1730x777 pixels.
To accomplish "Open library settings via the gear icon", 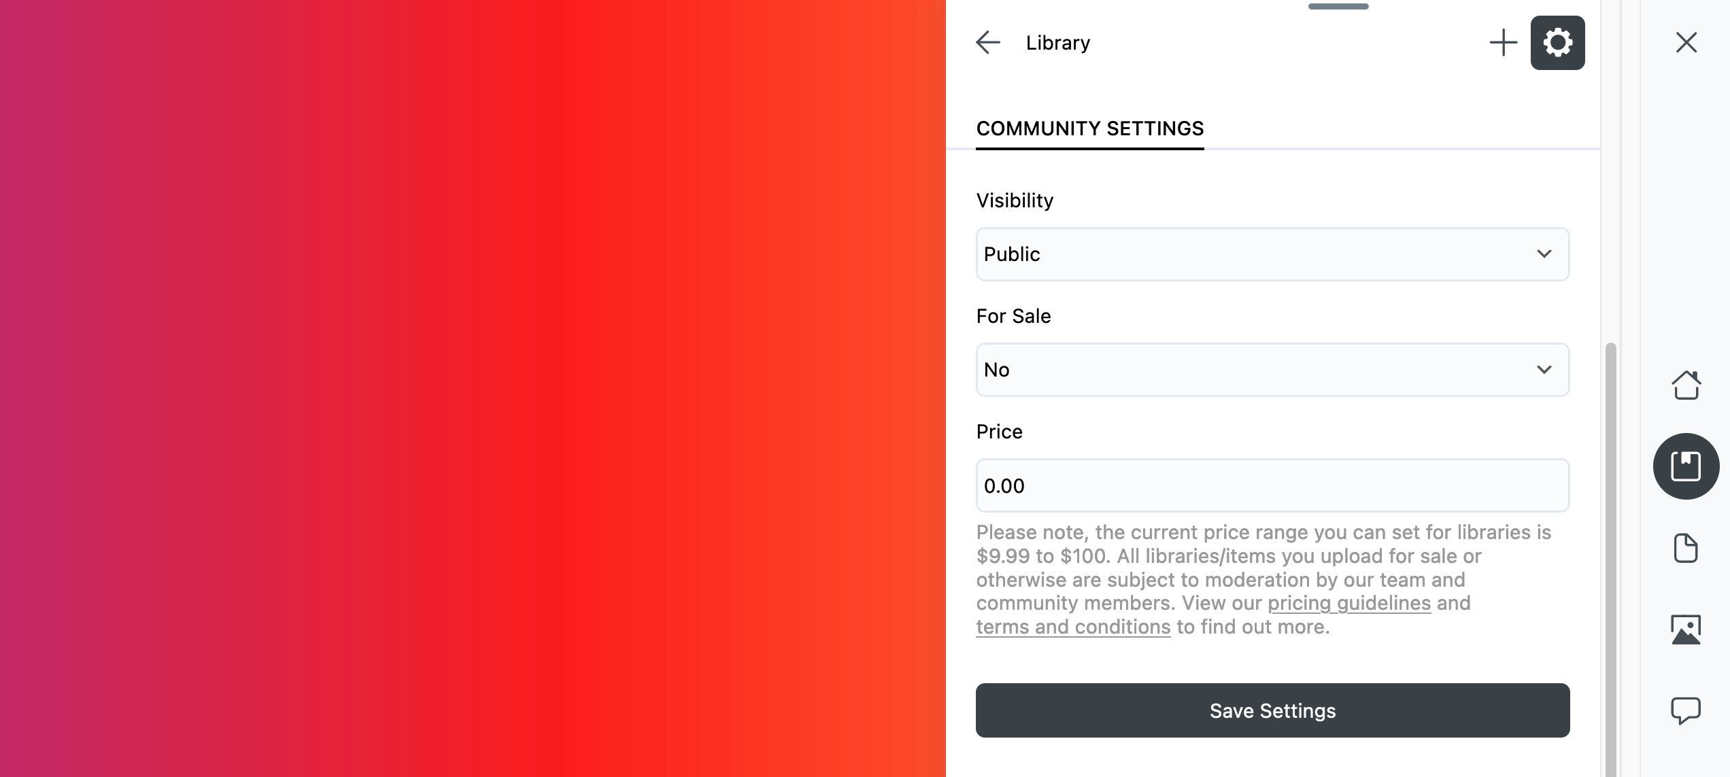I will (1558, 42).
